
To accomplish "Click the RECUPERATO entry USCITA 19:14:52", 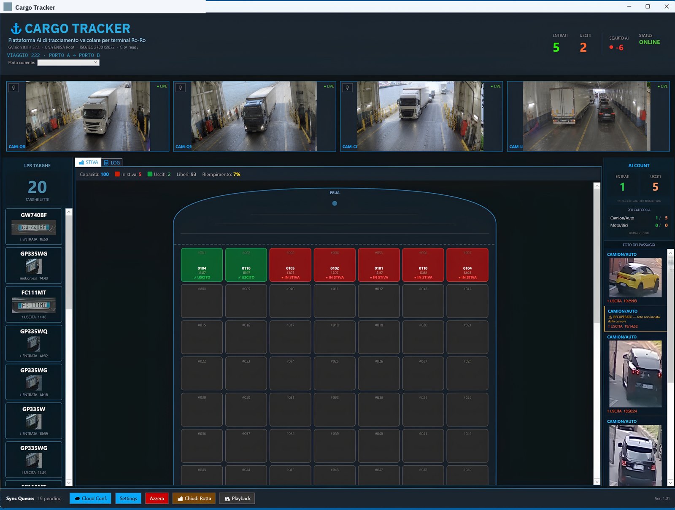I will 636,318.
